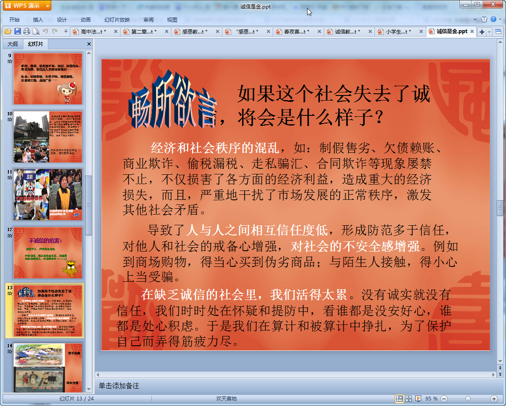Click the window arrangement icon at tab bar end
This screenshot has height=406, width=506.
tap(498, 32)
